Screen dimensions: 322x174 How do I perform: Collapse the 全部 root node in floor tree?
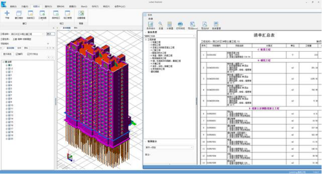(4, 62)
